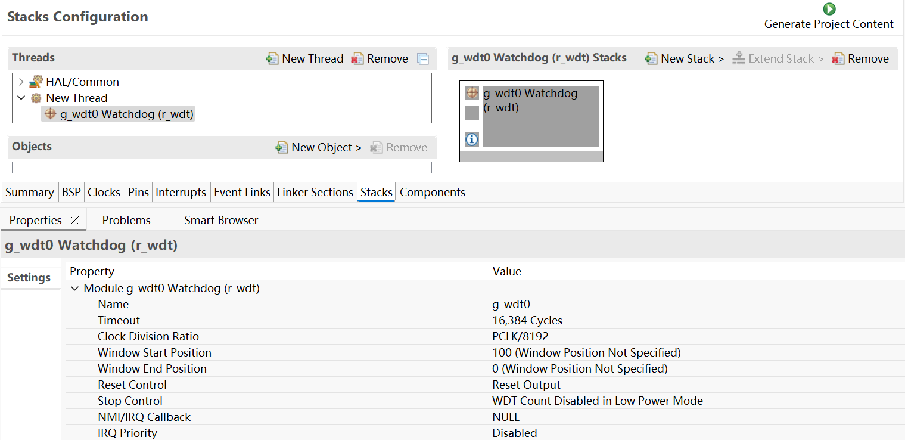The width and height of the screenshot is (905, 440).
Task: Open Stop Control value dropdown
Action: point(696,401)
